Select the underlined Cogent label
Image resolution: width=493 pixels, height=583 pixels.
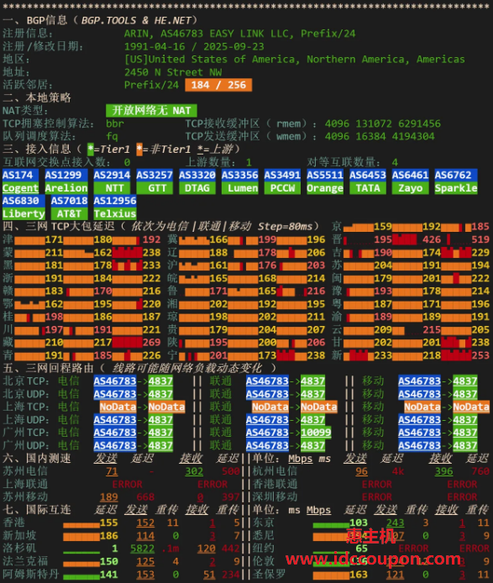click(20, 188)
